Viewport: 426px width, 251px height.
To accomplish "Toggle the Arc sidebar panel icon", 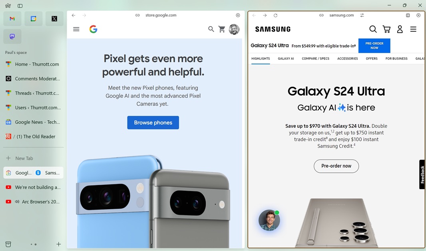I will 20,6.
